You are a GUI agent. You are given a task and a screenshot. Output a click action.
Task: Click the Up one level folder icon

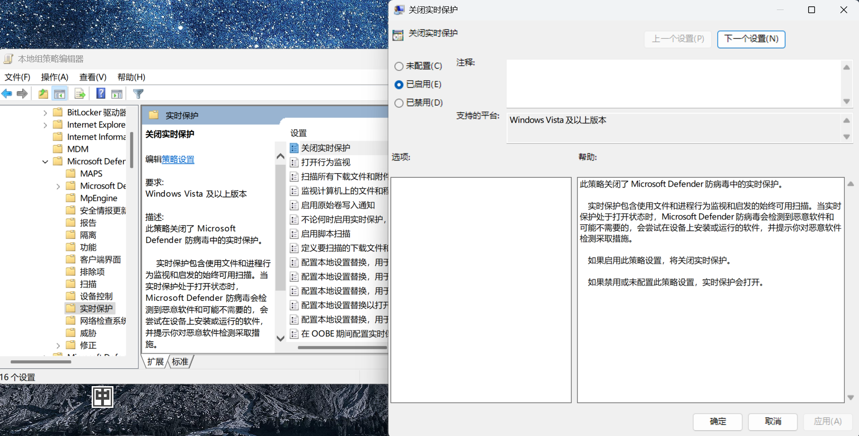(x=43, y=94)
